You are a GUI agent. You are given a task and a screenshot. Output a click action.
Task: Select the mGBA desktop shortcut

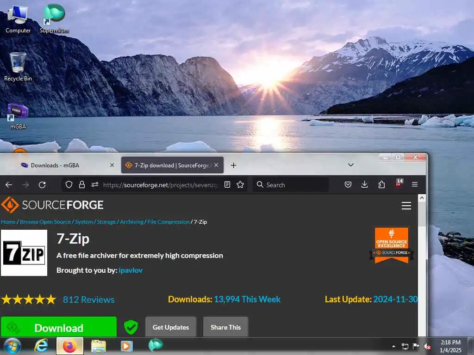pyautogui.click(x=18, y=116)
